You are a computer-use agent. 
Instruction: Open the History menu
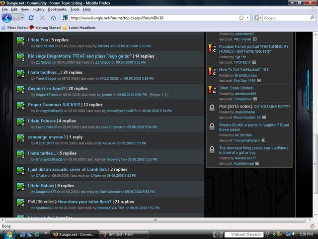point(38,9)
